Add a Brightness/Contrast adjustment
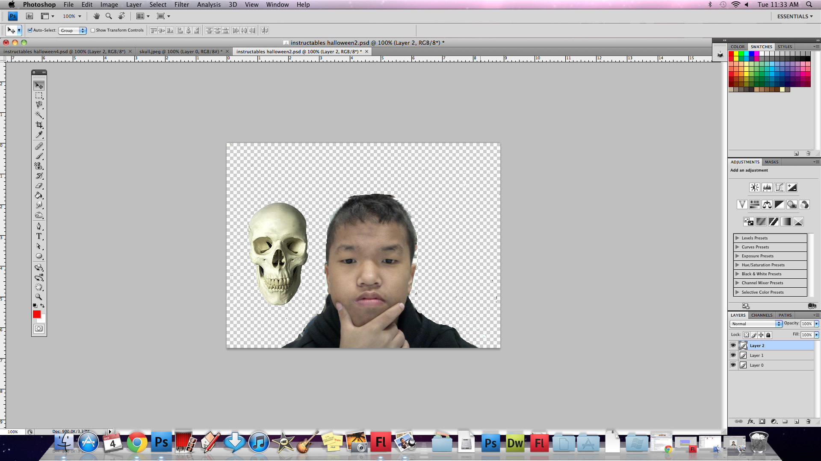 755,187
